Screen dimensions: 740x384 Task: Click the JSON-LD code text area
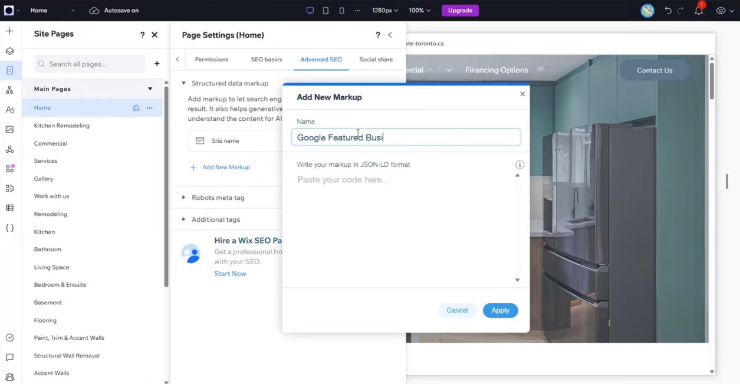[x=404, y=228]
